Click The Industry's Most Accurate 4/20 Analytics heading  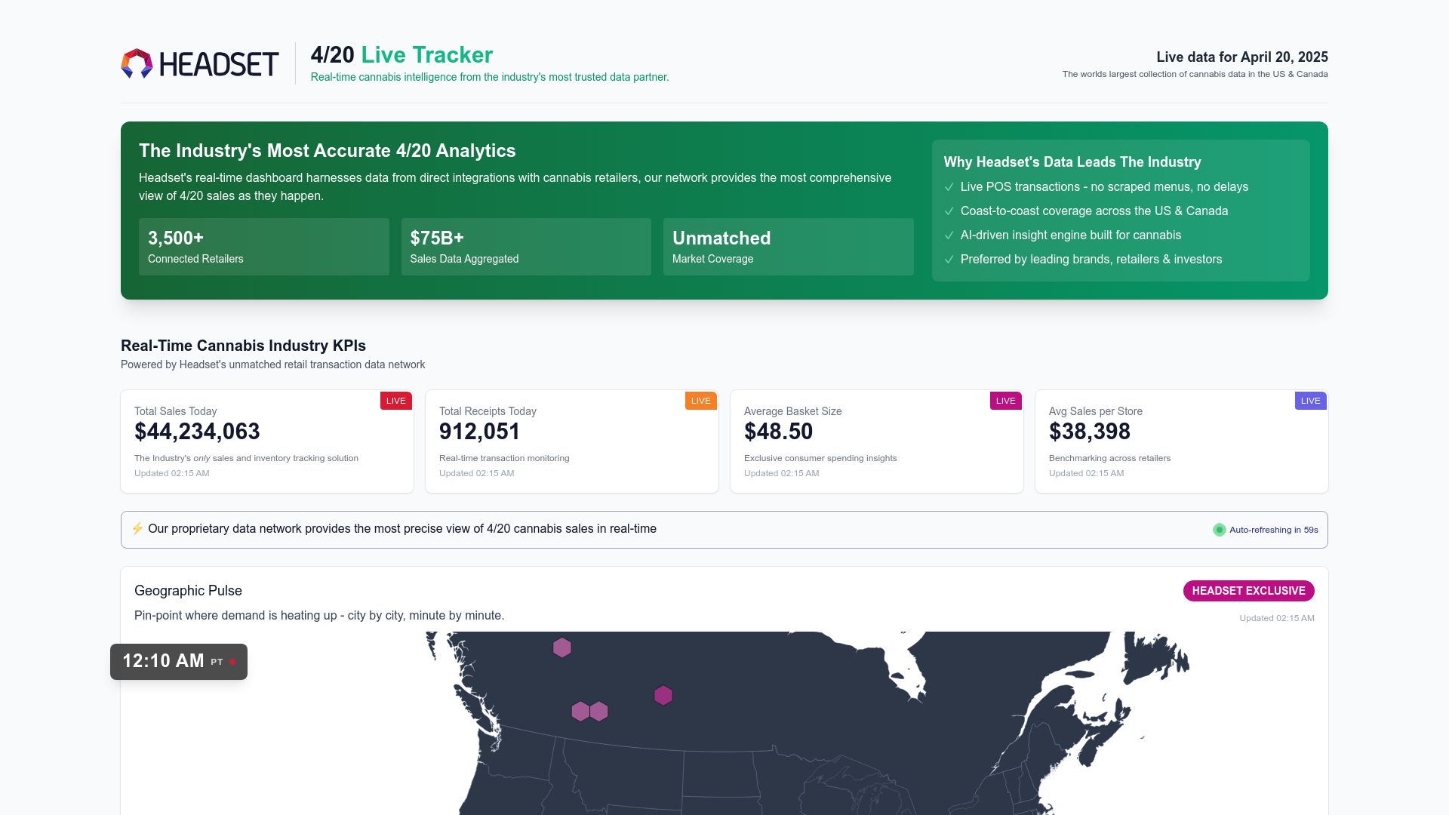tap(328, 151)
